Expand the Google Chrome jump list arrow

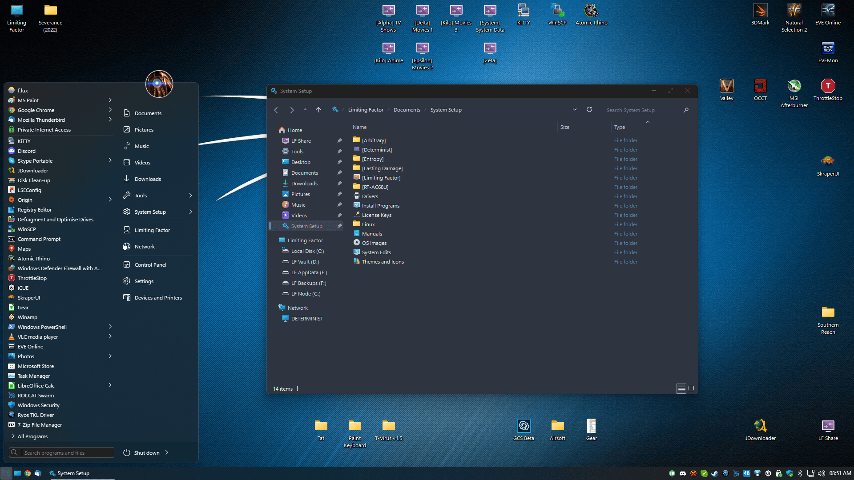[x=110, y=110]
